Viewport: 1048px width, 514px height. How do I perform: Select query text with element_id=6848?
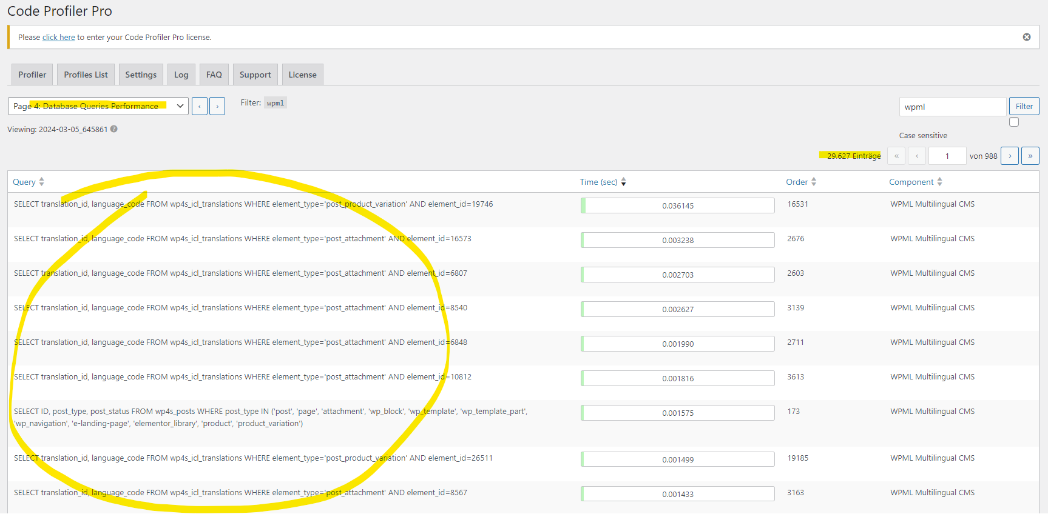(x=241, y=342)
